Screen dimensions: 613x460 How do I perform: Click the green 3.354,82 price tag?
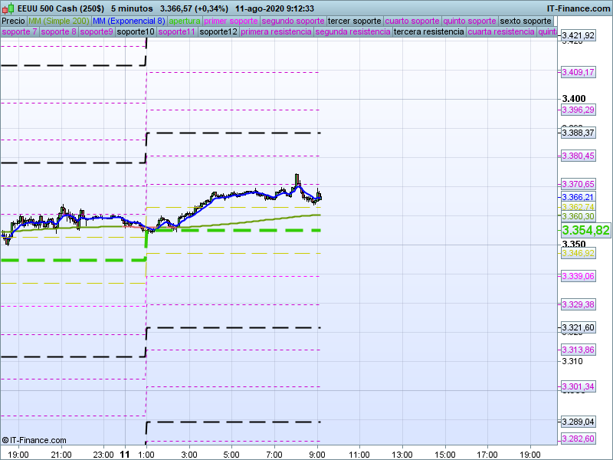(x=585, y=230)
